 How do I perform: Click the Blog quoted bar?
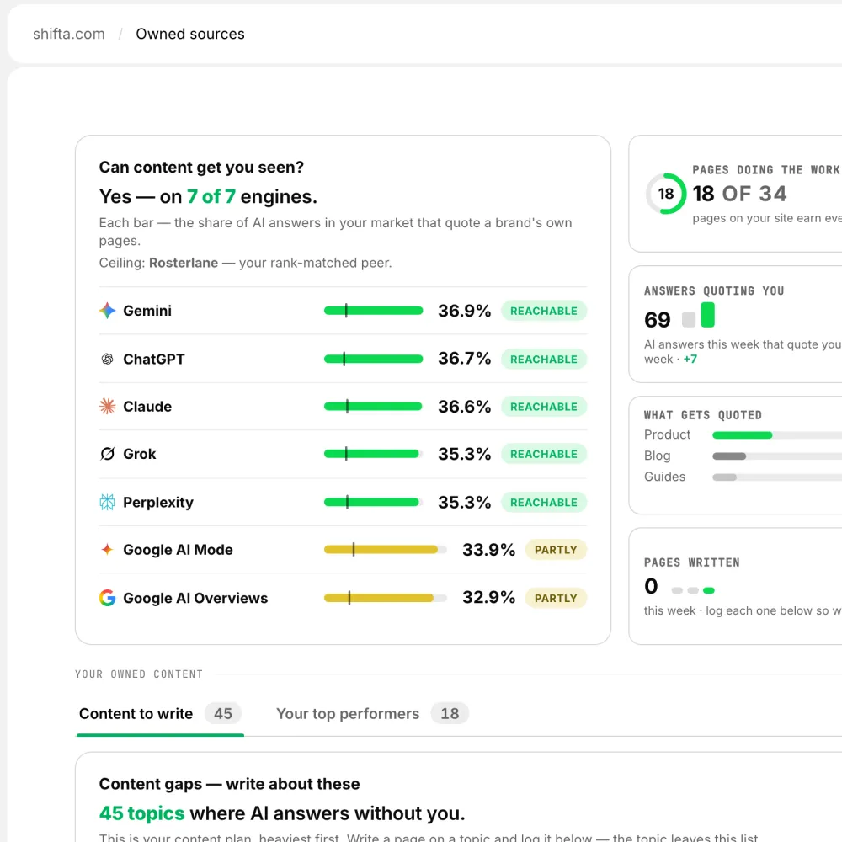coord(777,456)
